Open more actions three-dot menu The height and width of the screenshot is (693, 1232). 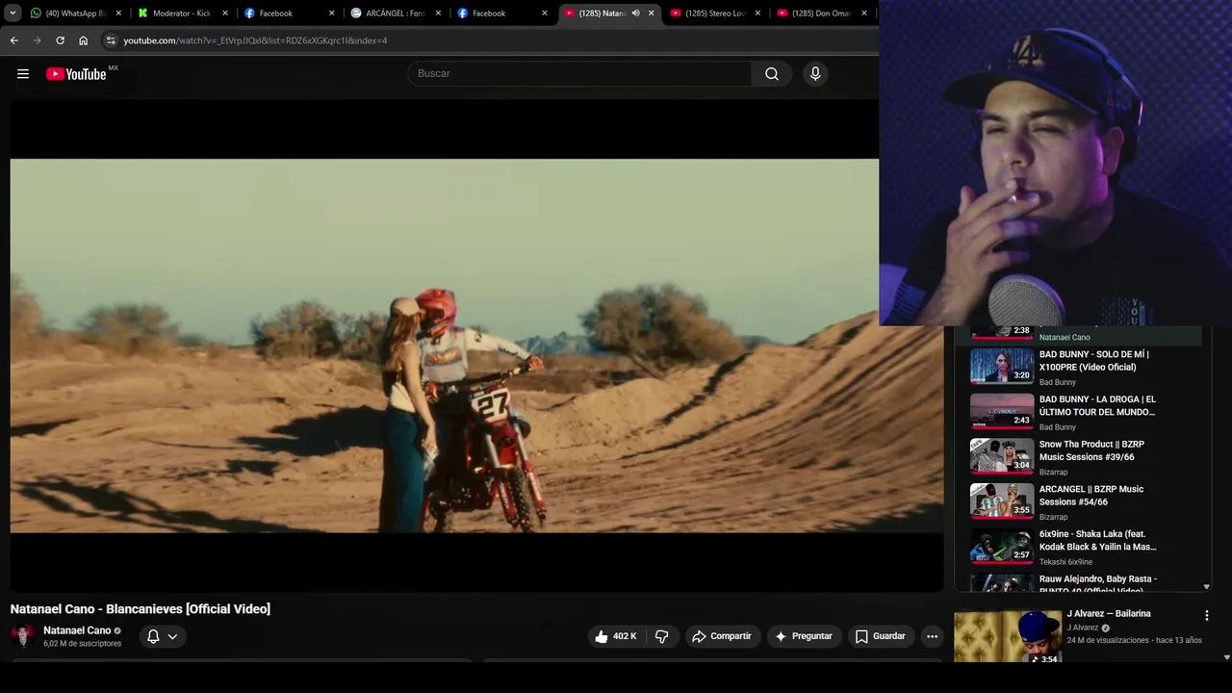pos(932,636)
